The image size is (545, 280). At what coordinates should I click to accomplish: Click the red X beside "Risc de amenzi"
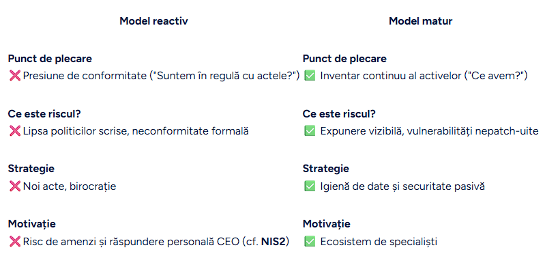(x=14, y=241)
